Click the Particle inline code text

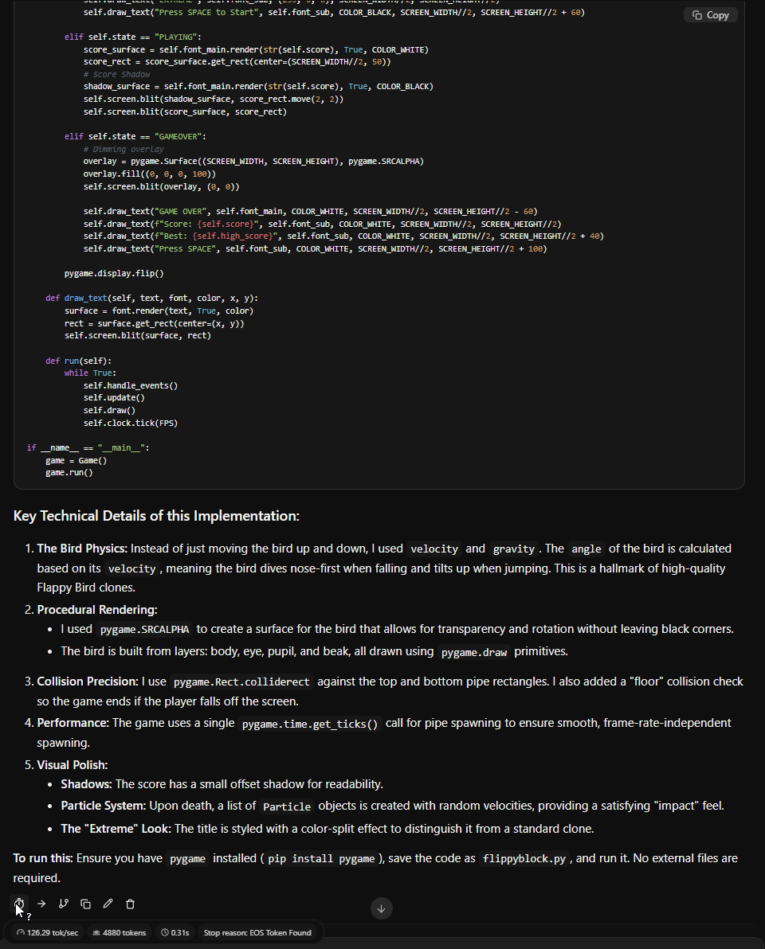click(287, 806)
